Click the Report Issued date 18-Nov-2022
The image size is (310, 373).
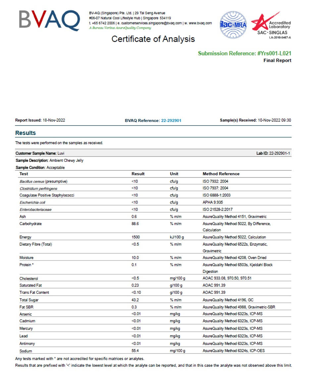[54, 120]
